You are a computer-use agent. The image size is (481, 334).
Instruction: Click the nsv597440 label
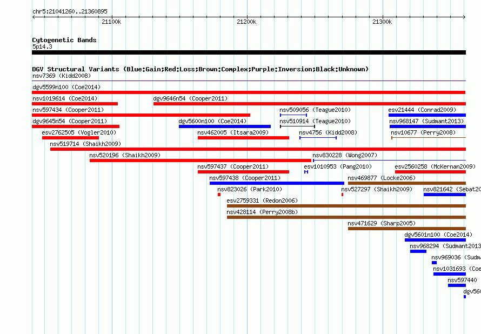[x=462, y=280]
